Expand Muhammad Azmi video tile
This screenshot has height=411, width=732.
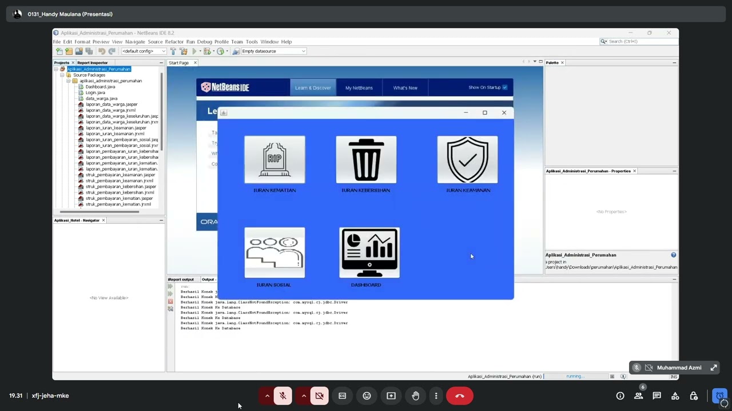(x=714, y=368)
